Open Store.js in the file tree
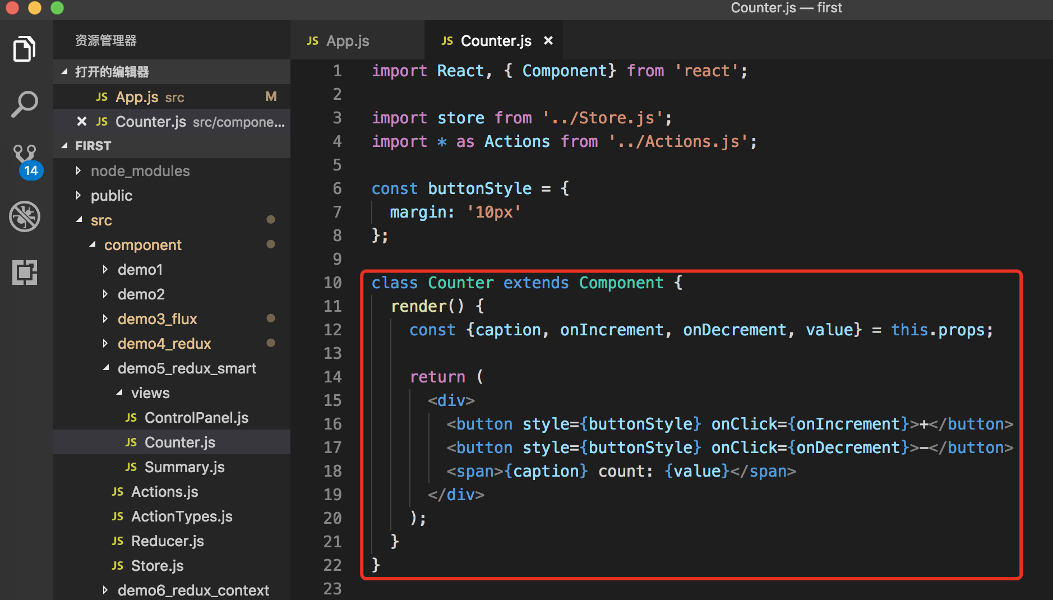The width and height of the screenshot is (1053, 600). [172, 565]
